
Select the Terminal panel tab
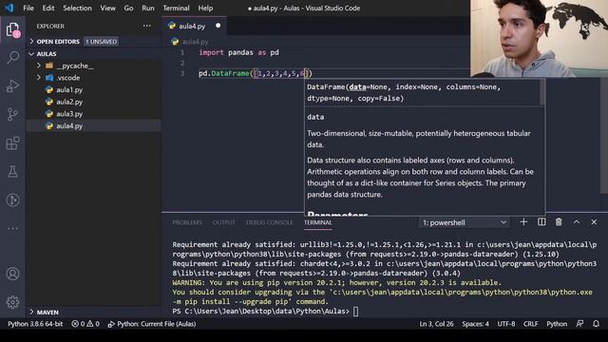point(317,222)
